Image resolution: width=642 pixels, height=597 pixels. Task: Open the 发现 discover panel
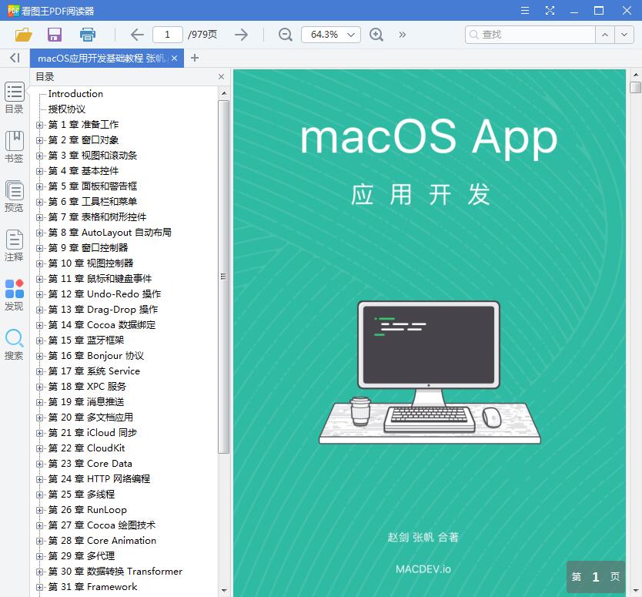tap(14, 293)
